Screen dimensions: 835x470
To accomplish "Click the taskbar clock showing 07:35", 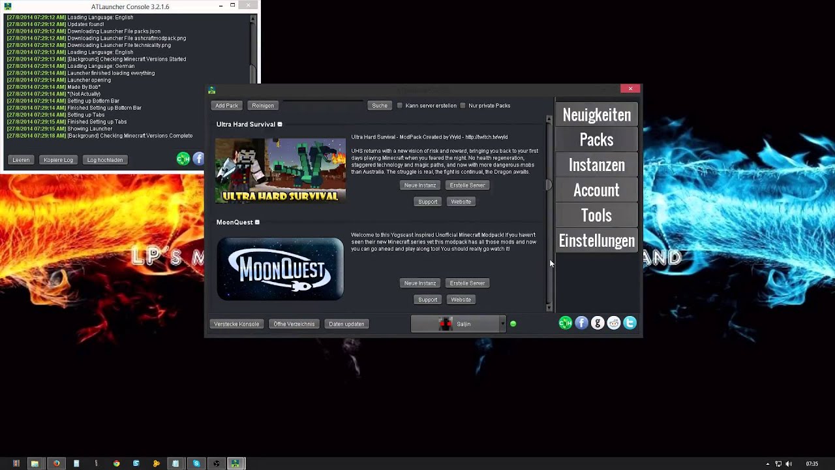I will click(812, 464).
